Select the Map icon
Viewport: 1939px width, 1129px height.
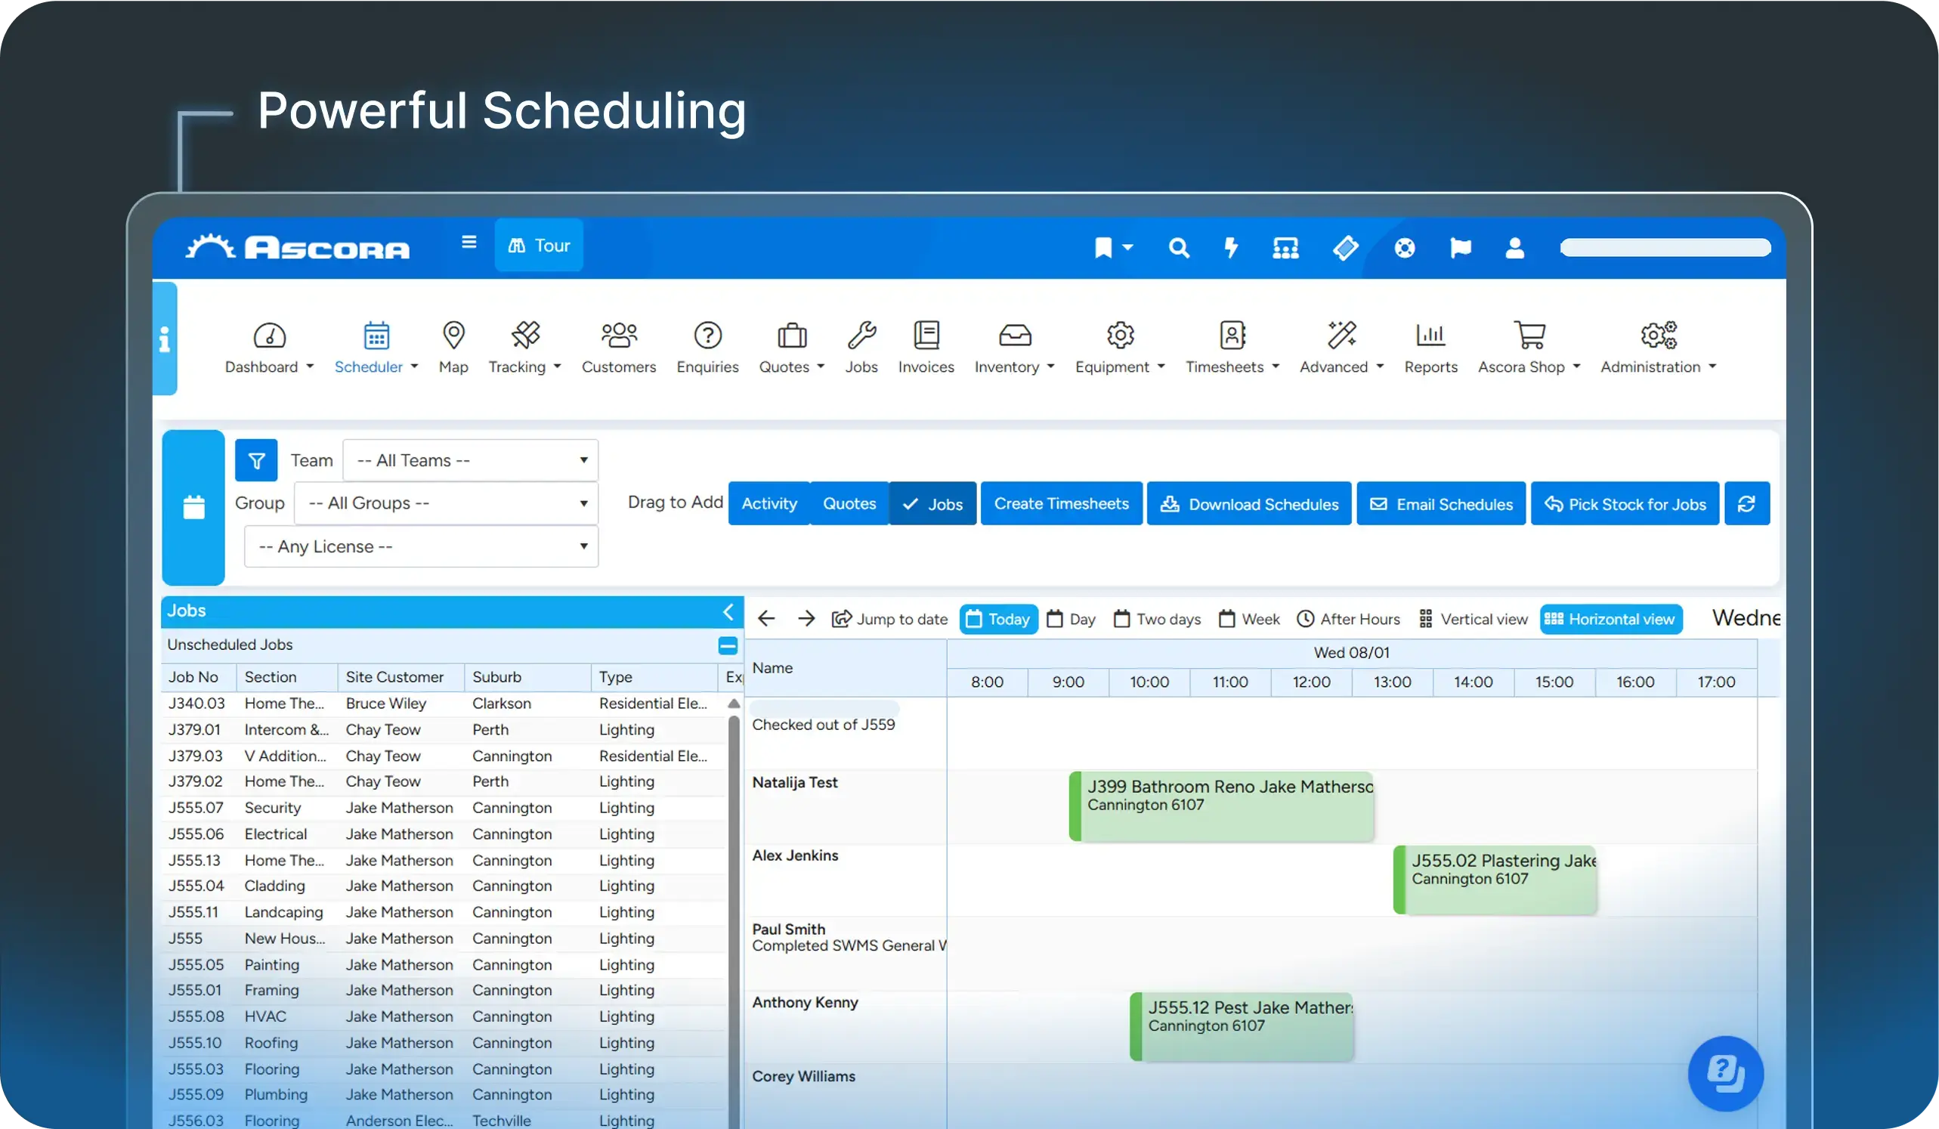pos(453,348)
